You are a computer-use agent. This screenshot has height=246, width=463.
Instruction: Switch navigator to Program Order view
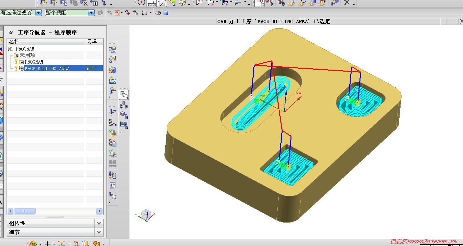click(x=124, y=95)
